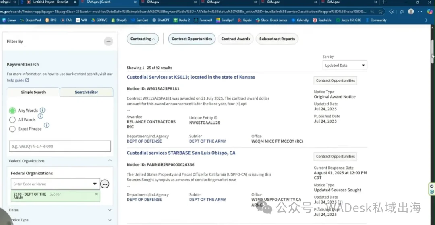435x225 pixels.
Task: Click the info icon beside Exact Phrase
Action: (x=47, y=125)
